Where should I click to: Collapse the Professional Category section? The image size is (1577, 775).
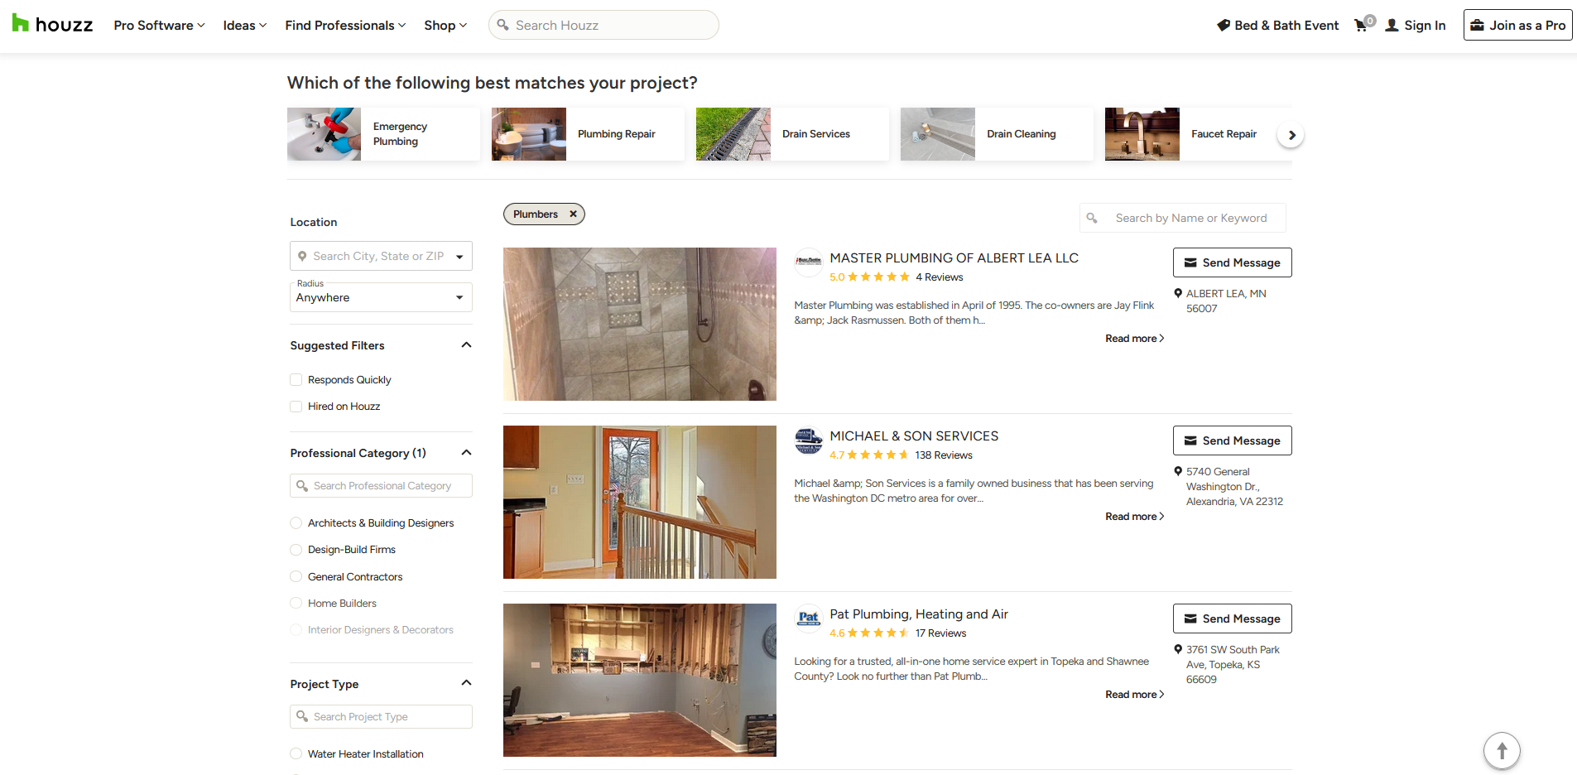(466, 452)
